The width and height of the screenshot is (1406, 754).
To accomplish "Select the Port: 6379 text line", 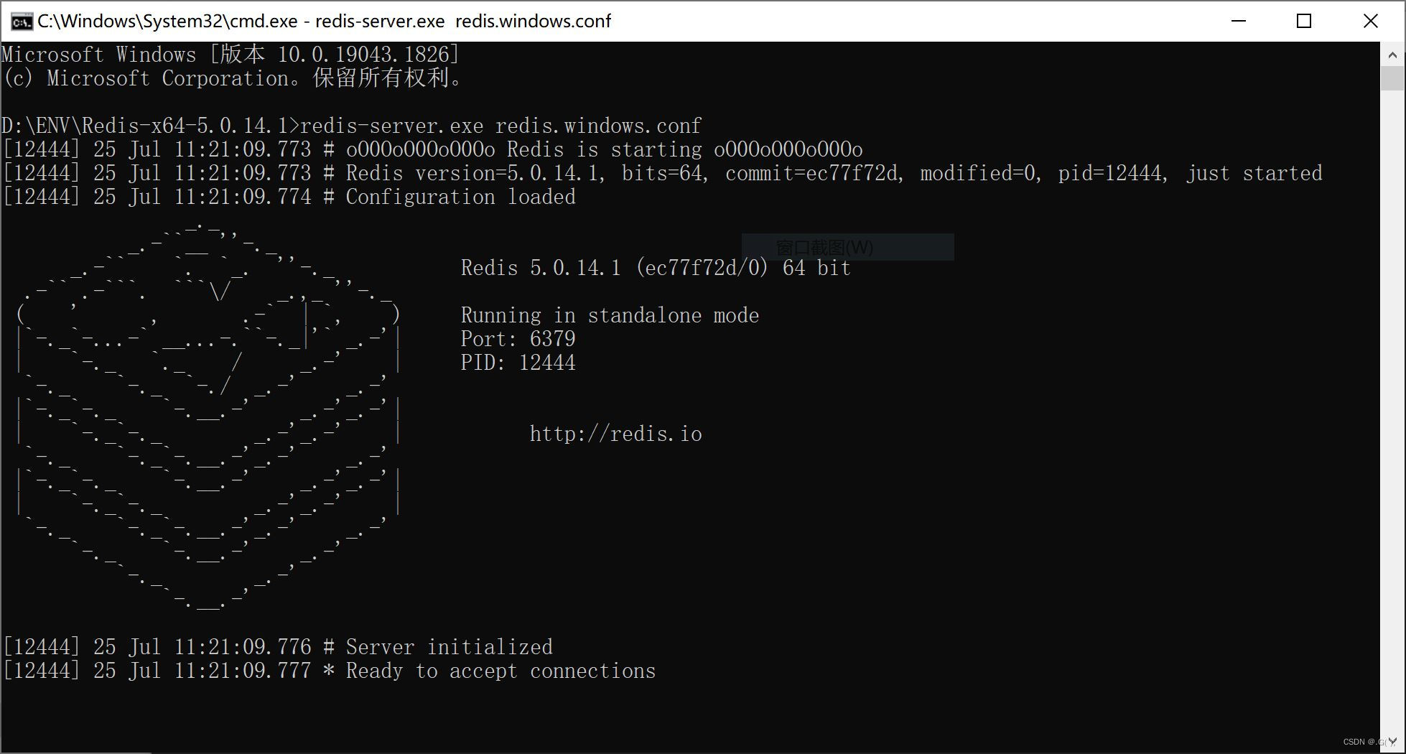I will [x=517, y=338].
